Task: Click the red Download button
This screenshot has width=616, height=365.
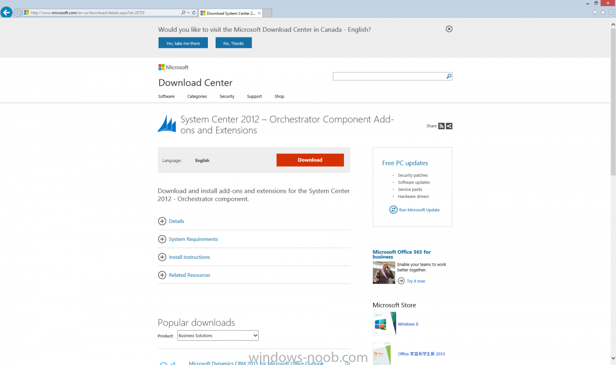Action: click(x=310, y=160)
